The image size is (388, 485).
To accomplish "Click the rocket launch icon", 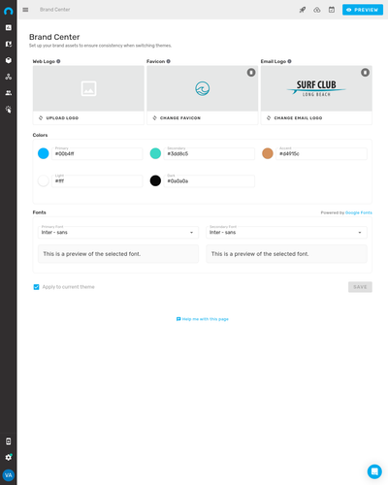I will [303, 10].
